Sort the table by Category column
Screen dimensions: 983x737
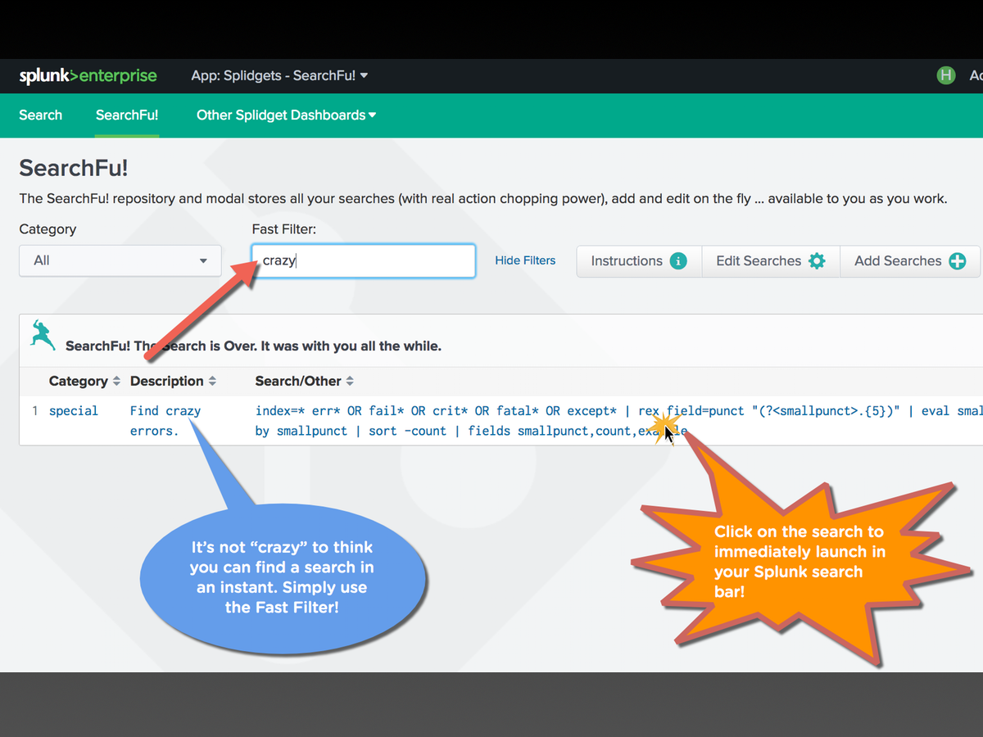(85, 382)
